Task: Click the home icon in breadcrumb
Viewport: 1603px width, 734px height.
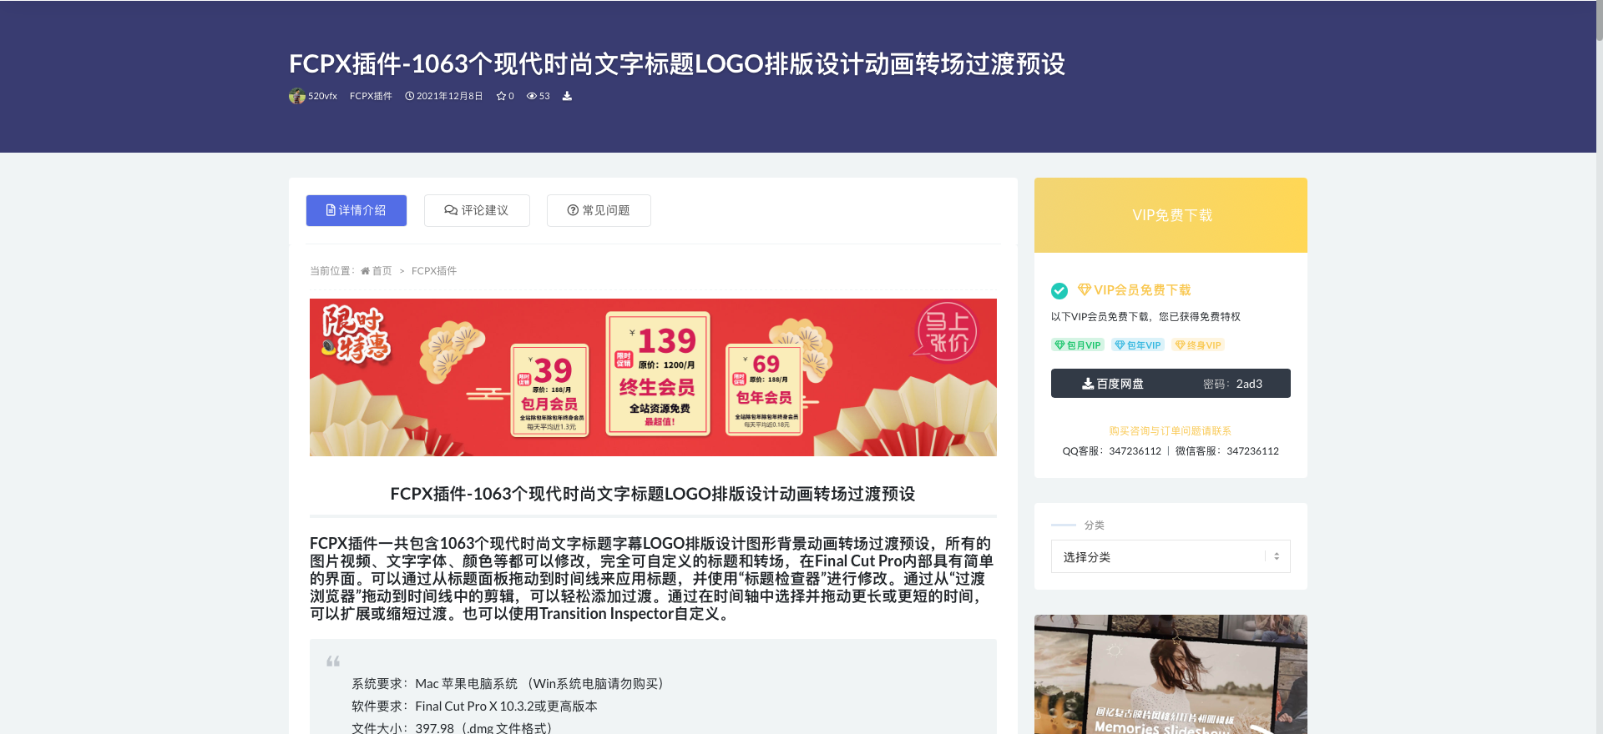Action: pyautogui.click(x=365, y=270)
